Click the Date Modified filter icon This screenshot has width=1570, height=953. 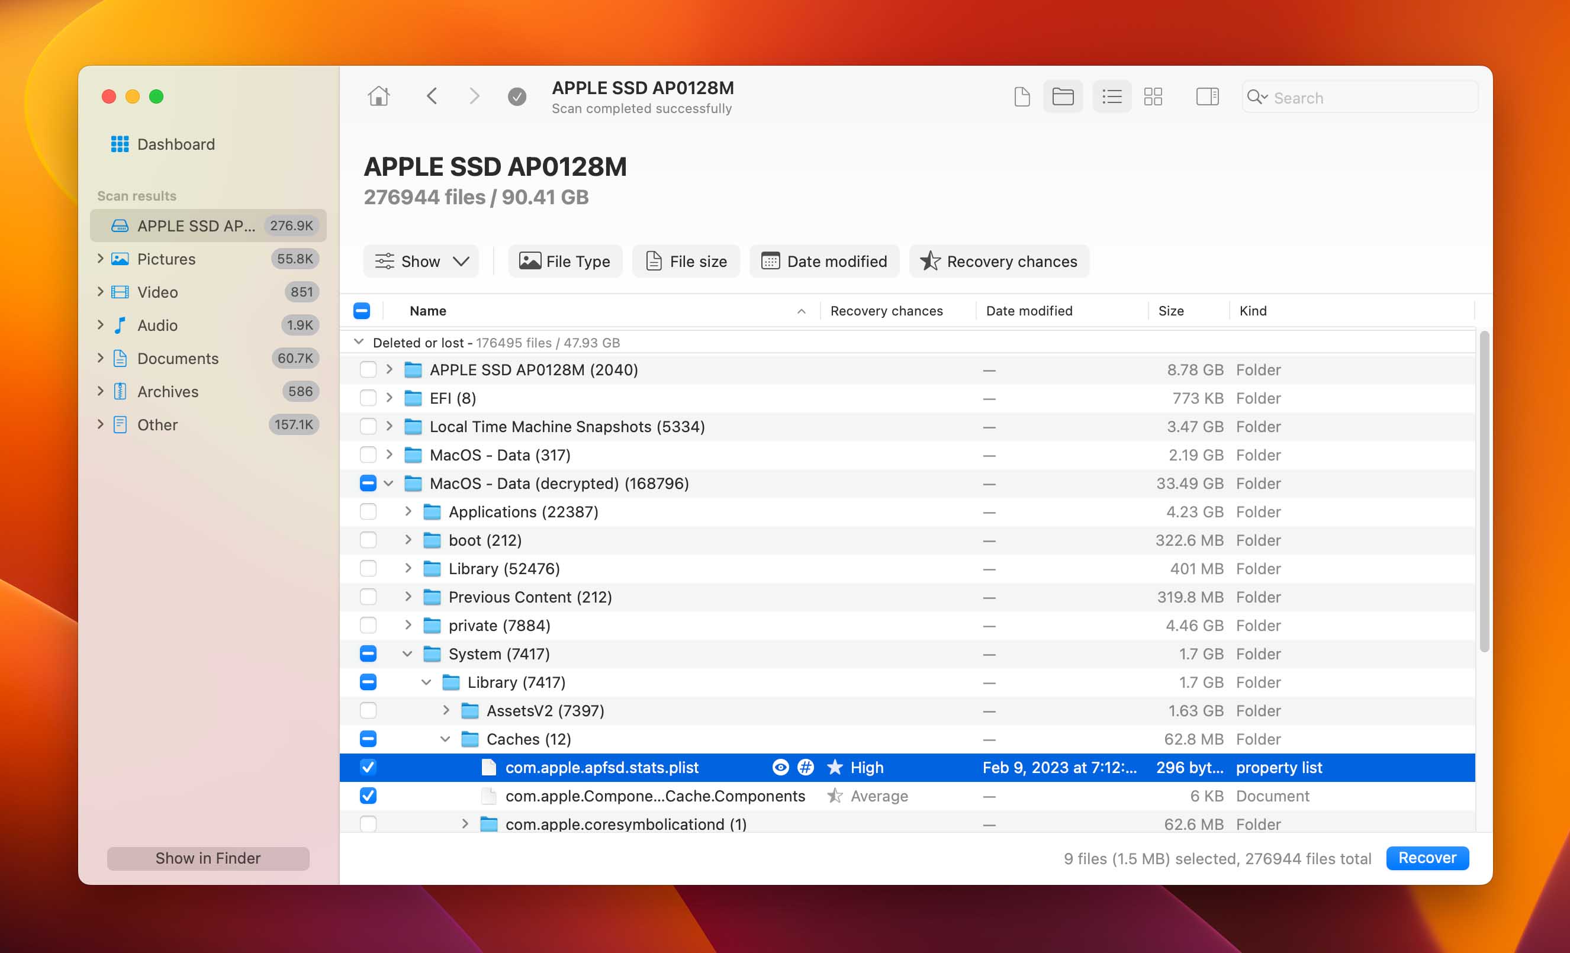(768, 261)
